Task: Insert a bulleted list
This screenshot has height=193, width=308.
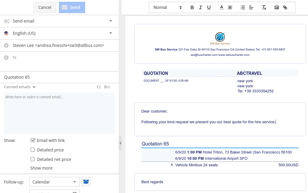Action: pyautogui.click(x=243, y=8)
